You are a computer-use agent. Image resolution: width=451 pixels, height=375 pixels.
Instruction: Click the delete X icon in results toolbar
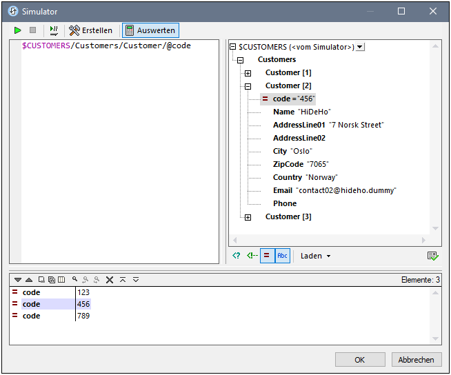coord(109,279)
